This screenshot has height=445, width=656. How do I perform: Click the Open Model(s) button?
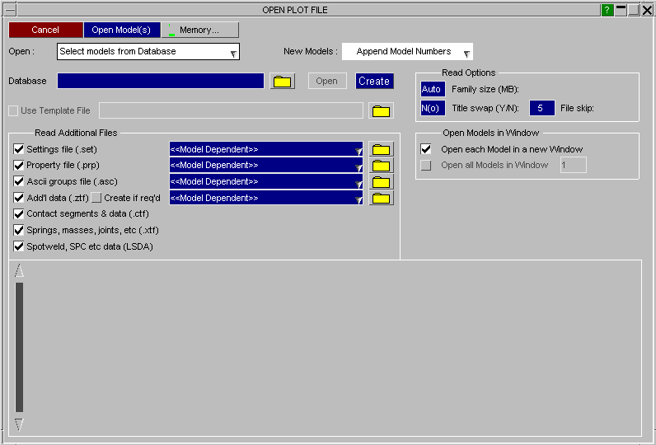click(x=121, y=30)
